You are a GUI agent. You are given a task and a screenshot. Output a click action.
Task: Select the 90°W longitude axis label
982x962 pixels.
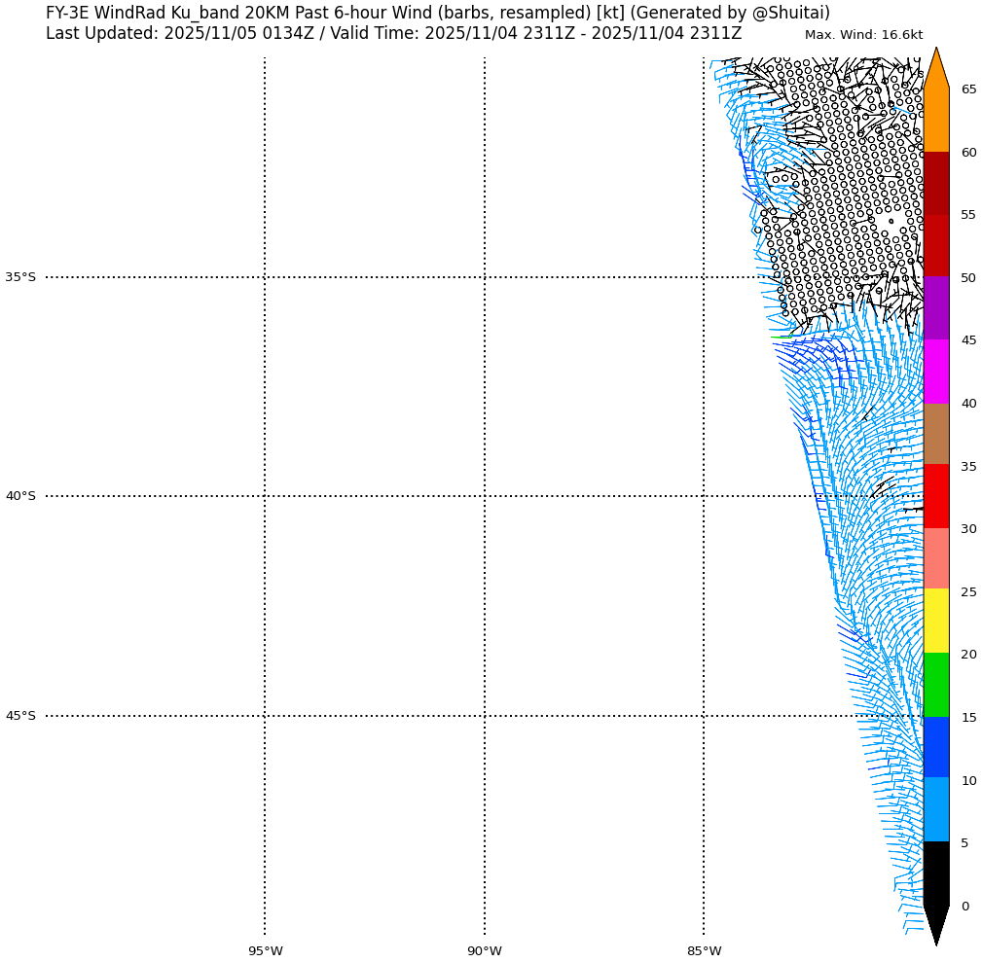pos(485,951)
